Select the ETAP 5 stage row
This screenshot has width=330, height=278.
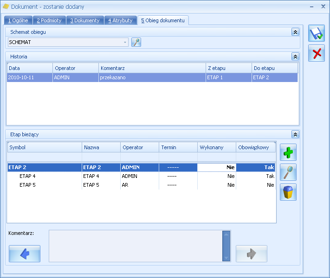pos(142,185)
